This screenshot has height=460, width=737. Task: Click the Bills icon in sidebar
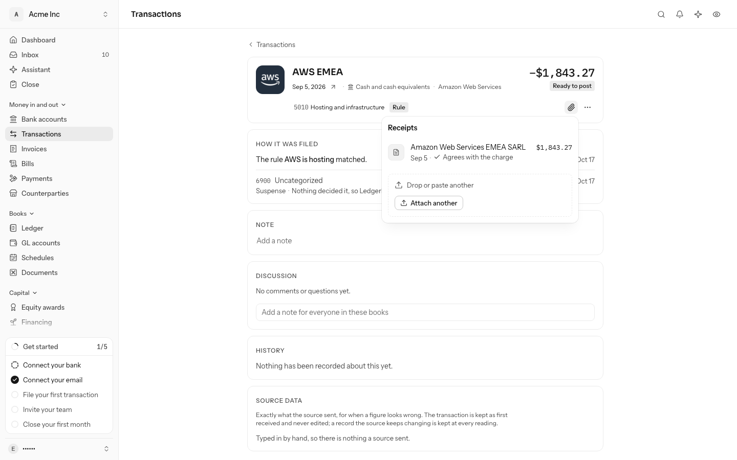coord(13,164)
